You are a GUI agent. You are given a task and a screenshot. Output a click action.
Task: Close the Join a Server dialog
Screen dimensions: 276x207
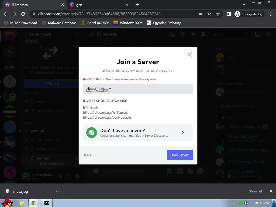[189, 54]
